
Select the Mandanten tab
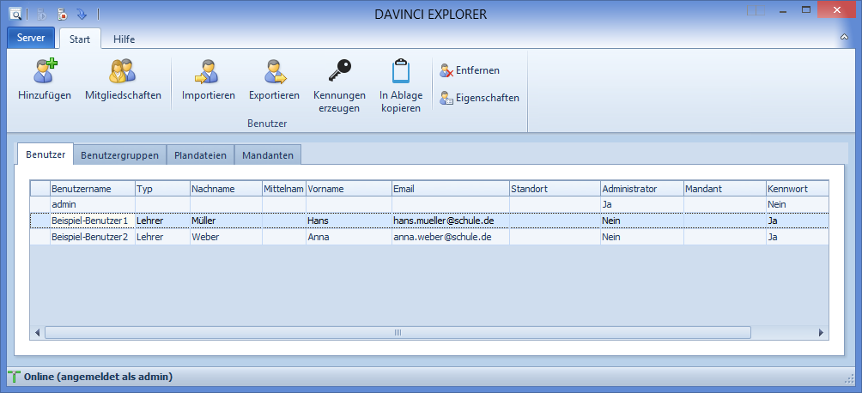point(268,155)
